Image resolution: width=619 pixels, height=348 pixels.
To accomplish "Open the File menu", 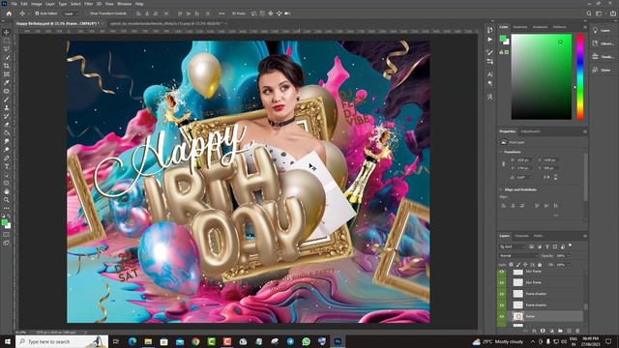I will point(14,4).
